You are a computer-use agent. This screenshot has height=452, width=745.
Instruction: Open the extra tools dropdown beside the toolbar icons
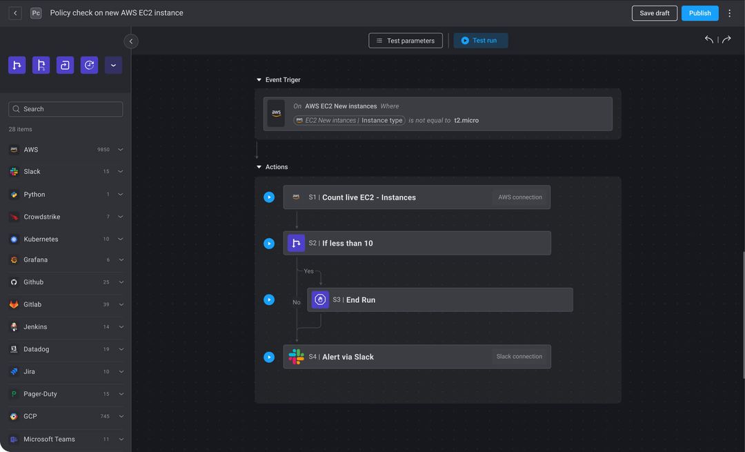tap(113, 64)
